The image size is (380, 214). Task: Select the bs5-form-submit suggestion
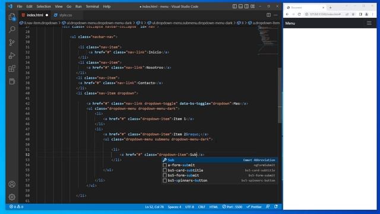pyautogui.click(x=220, y=175)
